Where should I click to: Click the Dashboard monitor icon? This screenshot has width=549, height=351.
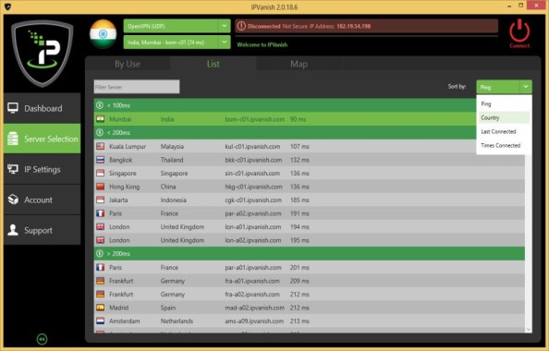13,108
